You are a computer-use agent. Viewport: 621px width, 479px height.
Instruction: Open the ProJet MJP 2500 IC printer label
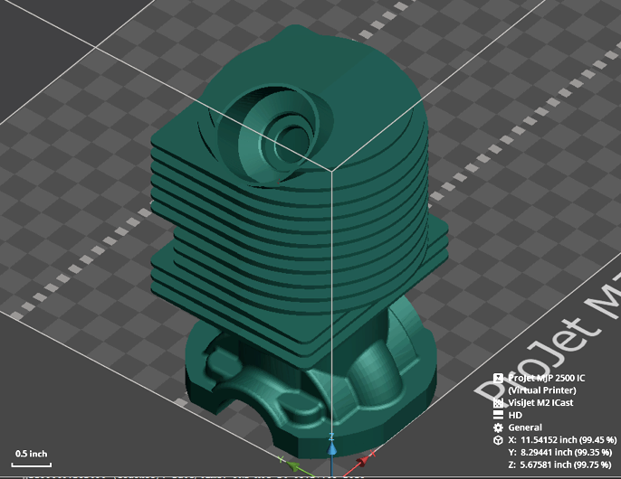(546, 384)
